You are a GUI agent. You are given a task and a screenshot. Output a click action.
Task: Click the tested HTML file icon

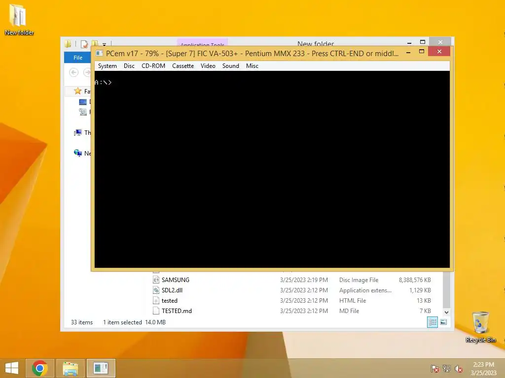pyautogui.click(x=156, y=301)
